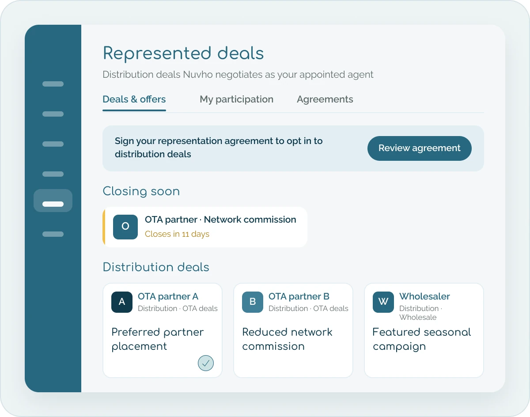This screenshot has width=530, height=417.
Task: Click the Nuvho appointed agent subtitle text
Action: coord(238,75)
